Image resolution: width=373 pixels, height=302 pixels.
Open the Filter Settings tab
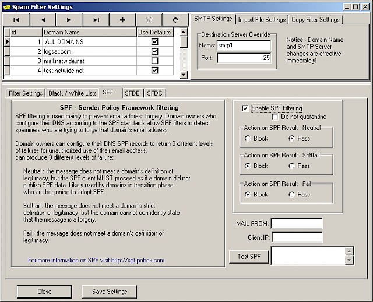pyautogui.click(x=26, y=93)
